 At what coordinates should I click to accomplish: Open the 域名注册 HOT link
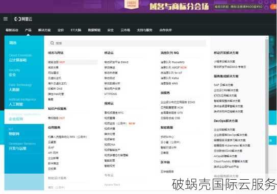57,62
